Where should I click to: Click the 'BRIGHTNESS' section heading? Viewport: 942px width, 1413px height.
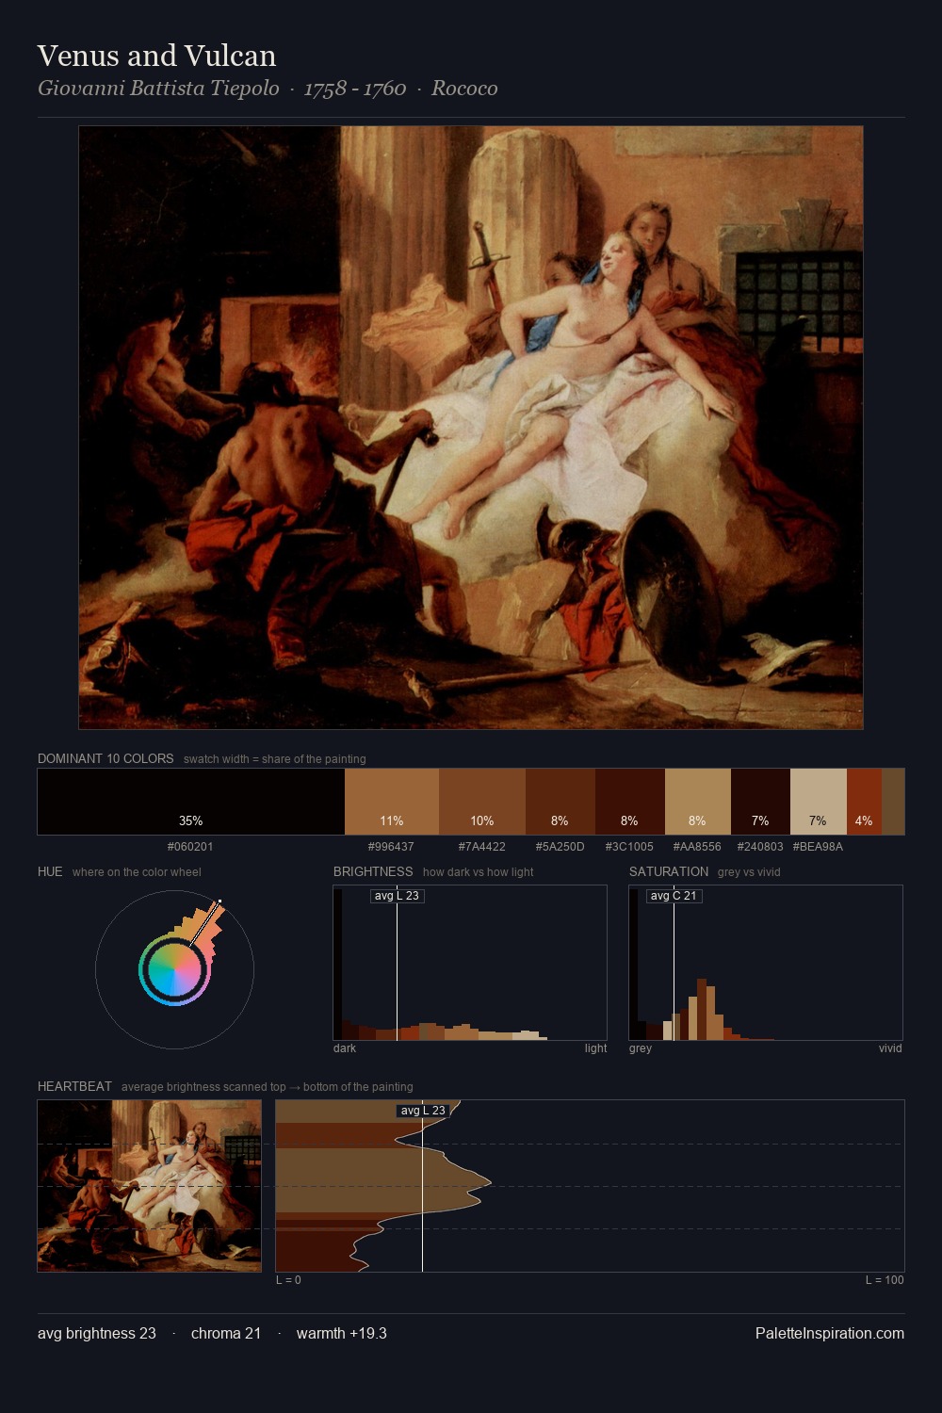373,871
